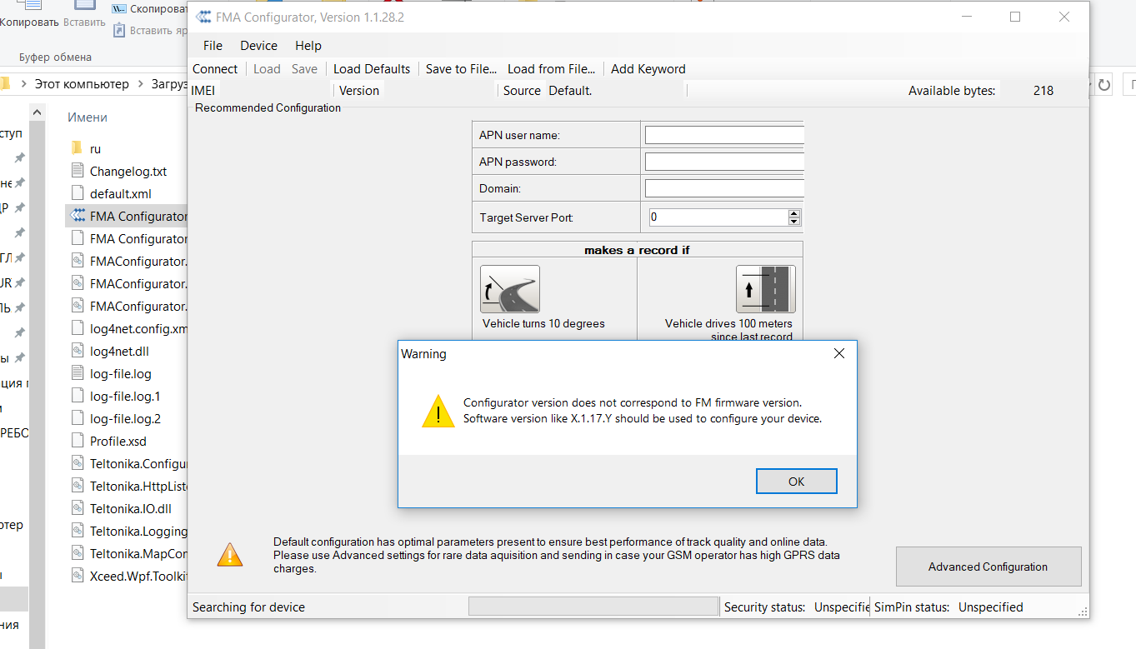Image resolution: width=1136 pixels, height=649 pixels.
Task: Increase Target Server Port with up arrow
Action: pos(793,212)
